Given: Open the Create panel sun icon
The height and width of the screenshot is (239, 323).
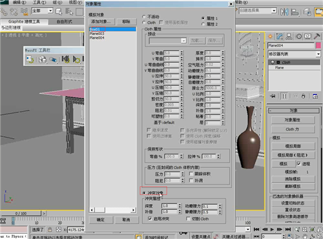Looking at the screenshot, I should pos(270,36).
